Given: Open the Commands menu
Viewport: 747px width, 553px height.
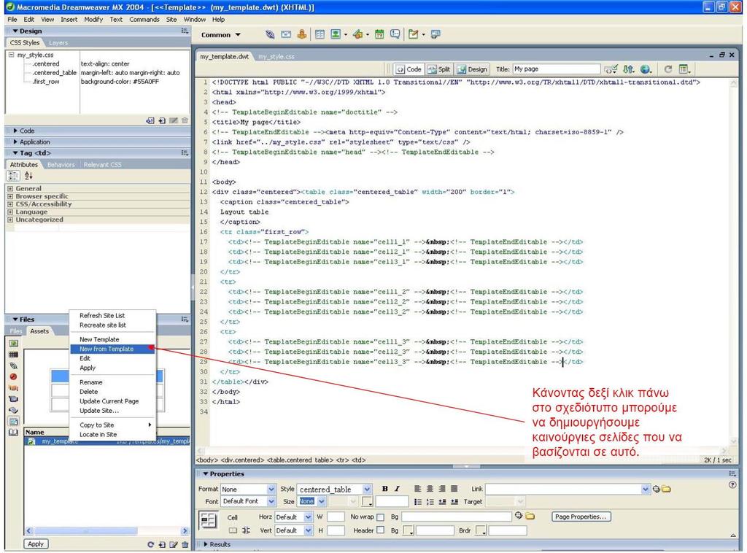Looking at the screenshot, I should pyautogui.click(x=144, y=20).
